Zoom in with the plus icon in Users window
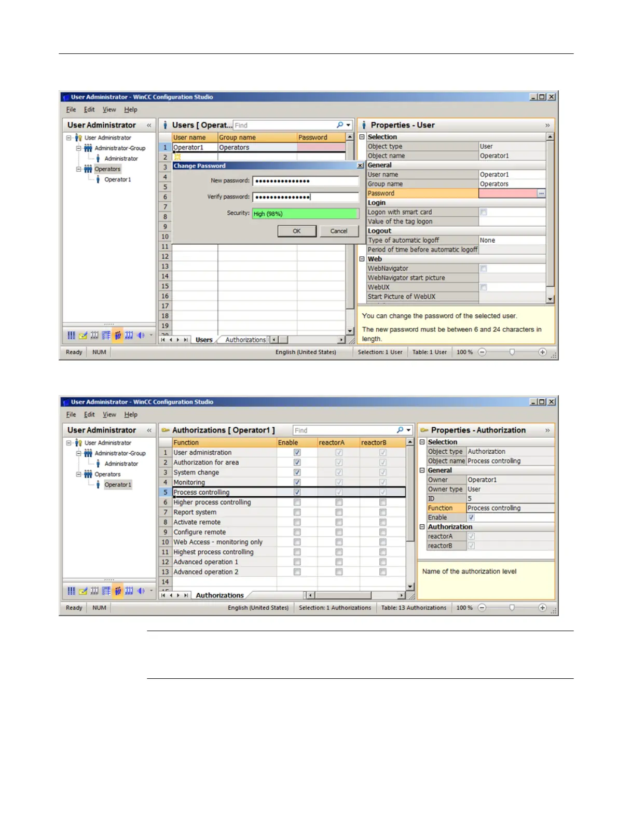The width and height of the screenshot is (618, 823). point(542,352)
